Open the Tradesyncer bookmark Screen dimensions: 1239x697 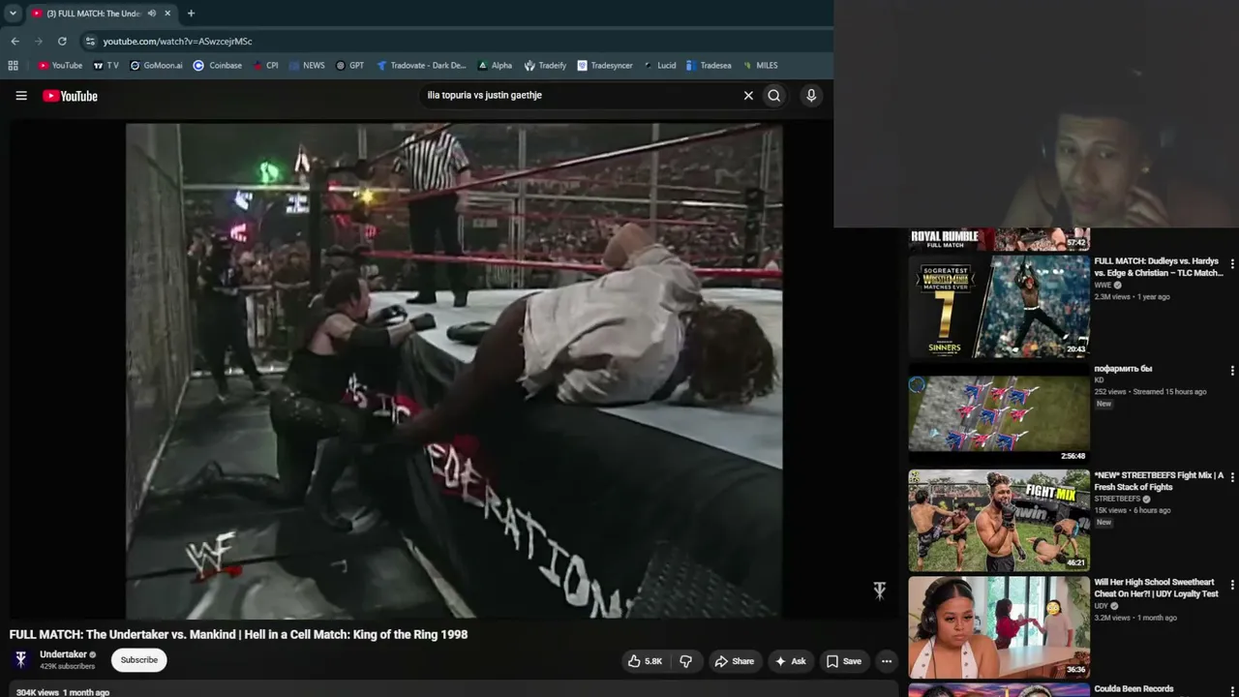point(605,66)
